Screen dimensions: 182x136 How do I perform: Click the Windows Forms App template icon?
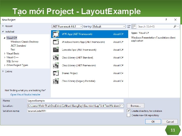point(56,42)
